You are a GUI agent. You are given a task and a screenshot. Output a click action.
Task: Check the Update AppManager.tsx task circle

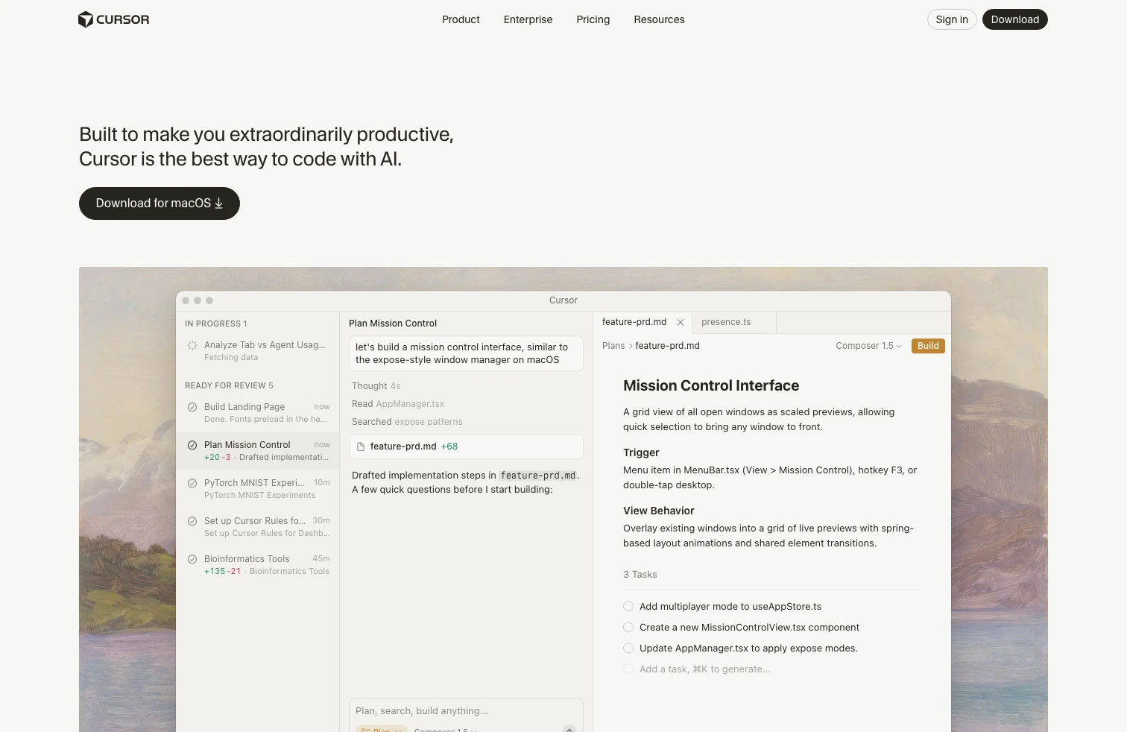click(x=628, y=649)
